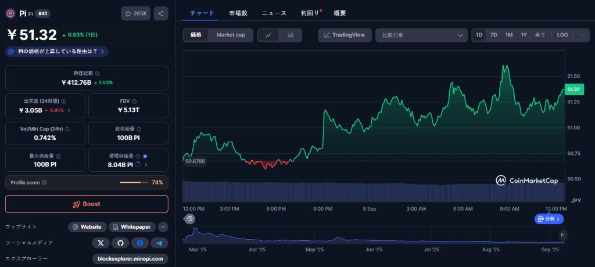595x267 pixels.
Task: Switch to the チャート tab
Action: tap(202, 13)
